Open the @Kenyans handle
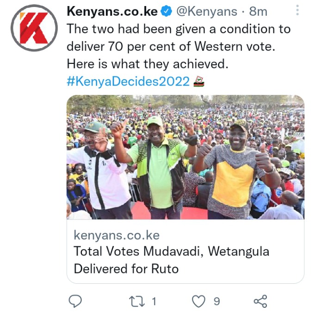This screenshot has height=312, width=315. [207, 12]
